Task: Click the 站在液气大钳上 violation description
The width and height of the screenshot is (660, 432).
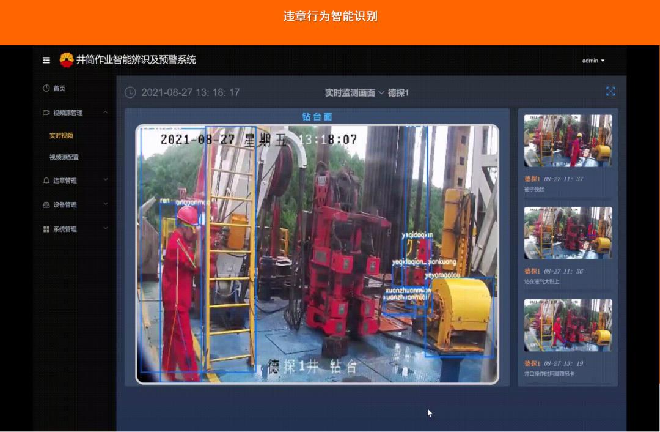Action: 541,281
